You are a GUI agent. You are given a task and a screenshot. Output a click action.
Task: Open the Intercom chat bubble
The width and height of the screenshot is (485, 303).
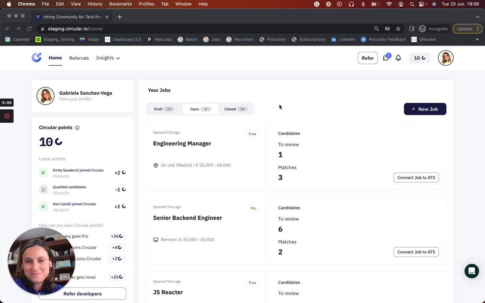point(472,271)
